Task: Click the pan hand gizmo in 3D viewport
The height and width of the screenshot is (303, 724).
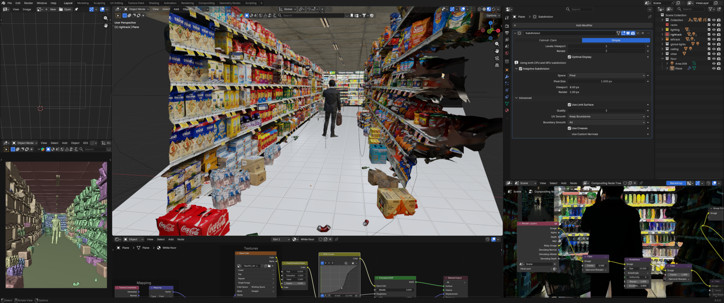Action: coord(497,51)
